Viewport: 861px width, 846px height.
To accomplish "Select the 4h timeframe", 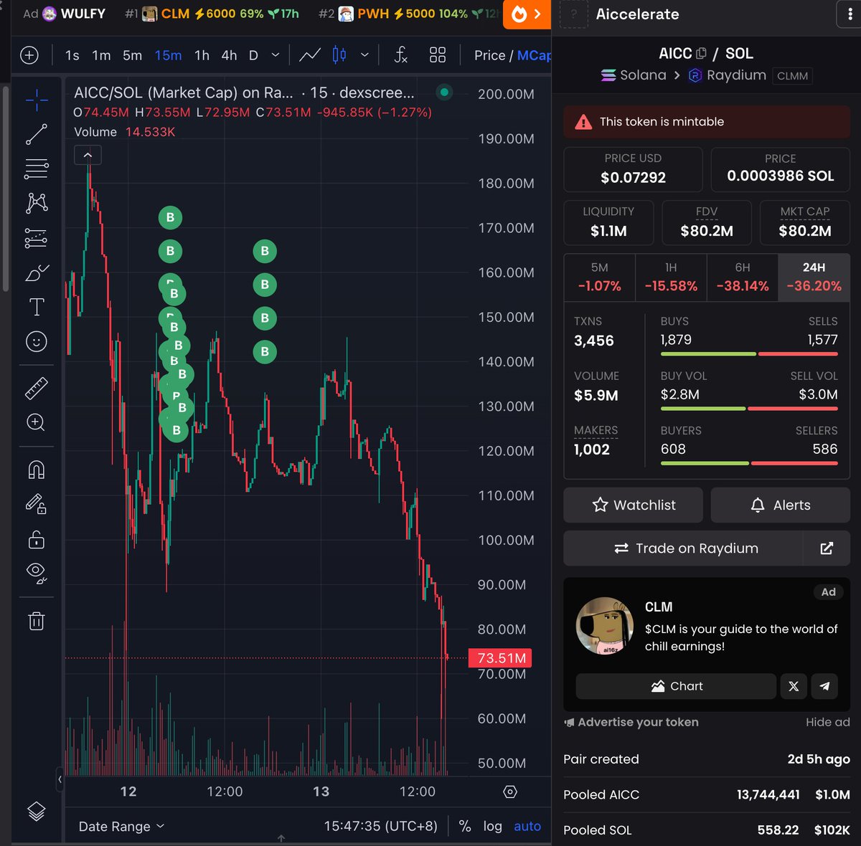I will (229, 55).
